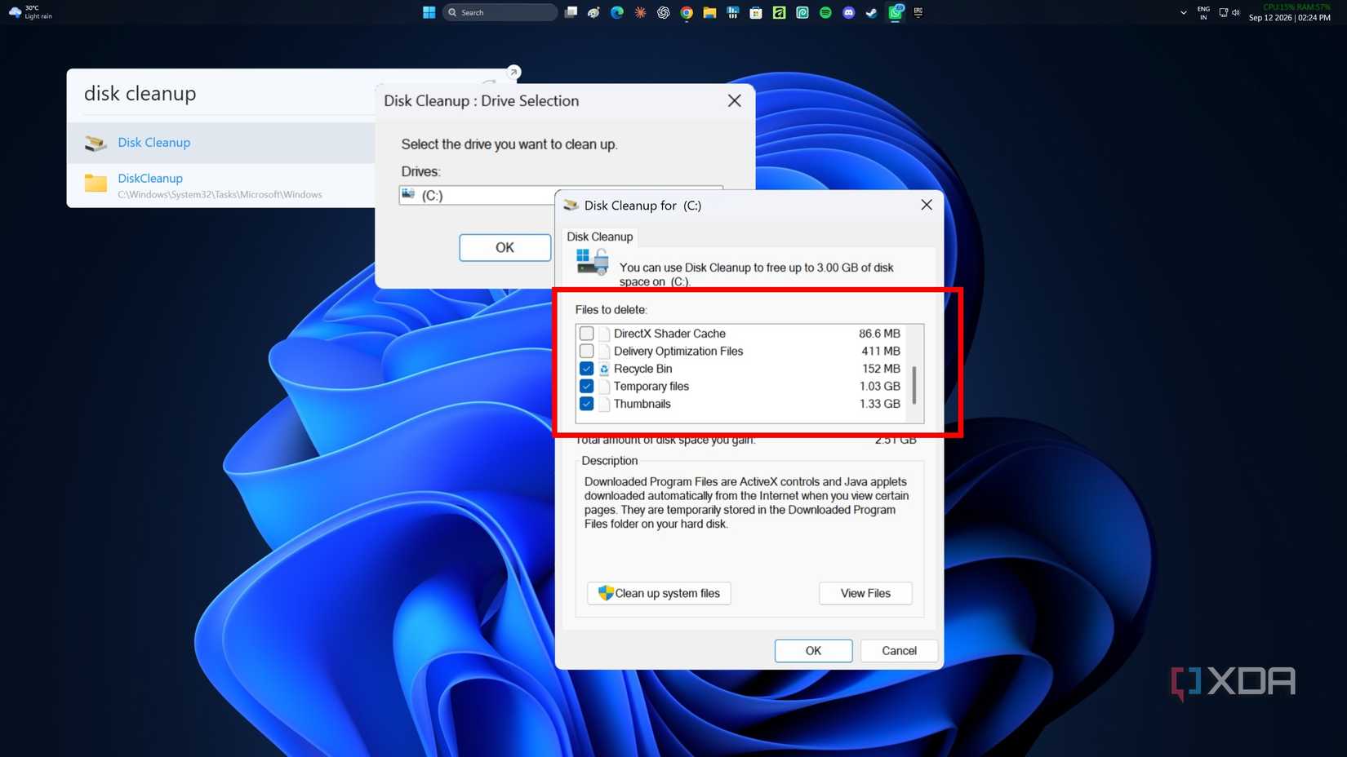Open Microsoft Store from the taskbar
Viewport: 1347px width, 757px height.
[x=756, y=12]
